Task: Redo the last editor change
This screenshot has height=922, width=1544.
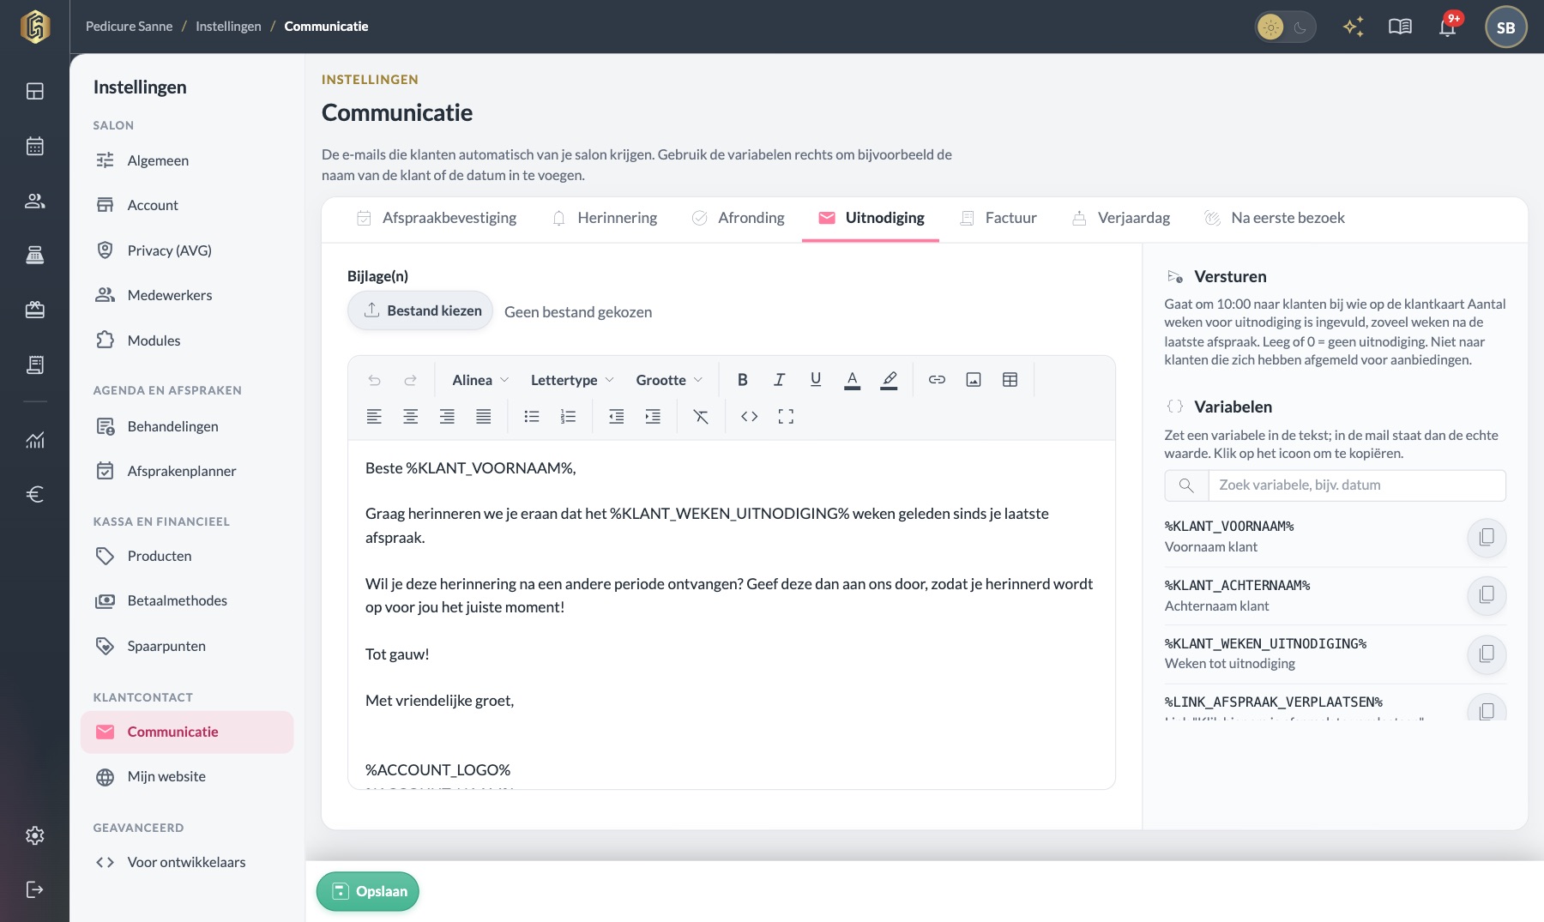Action: (x=411, y=380)
